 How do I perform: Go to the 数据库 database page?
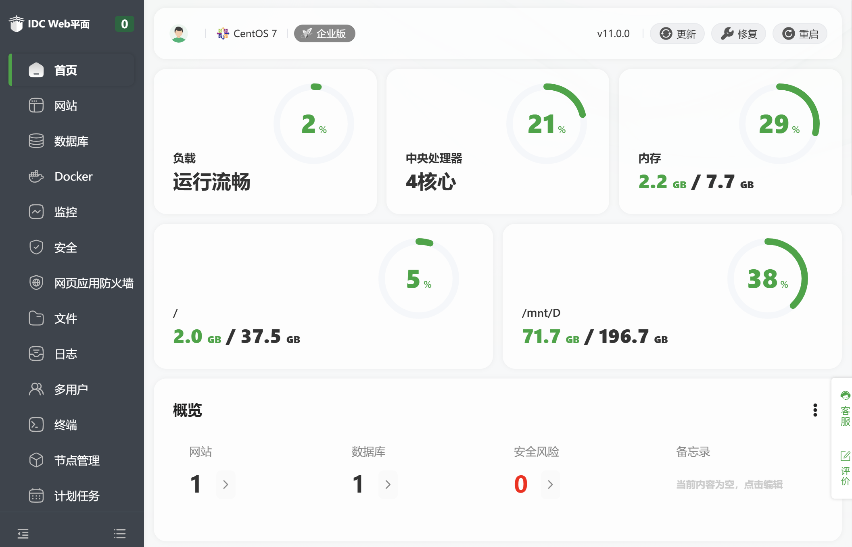(x=72, y=141)
